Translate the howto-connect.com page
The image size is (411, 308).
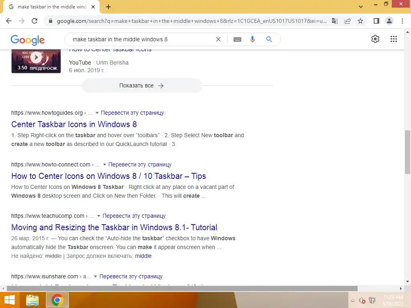pos(140,164)
